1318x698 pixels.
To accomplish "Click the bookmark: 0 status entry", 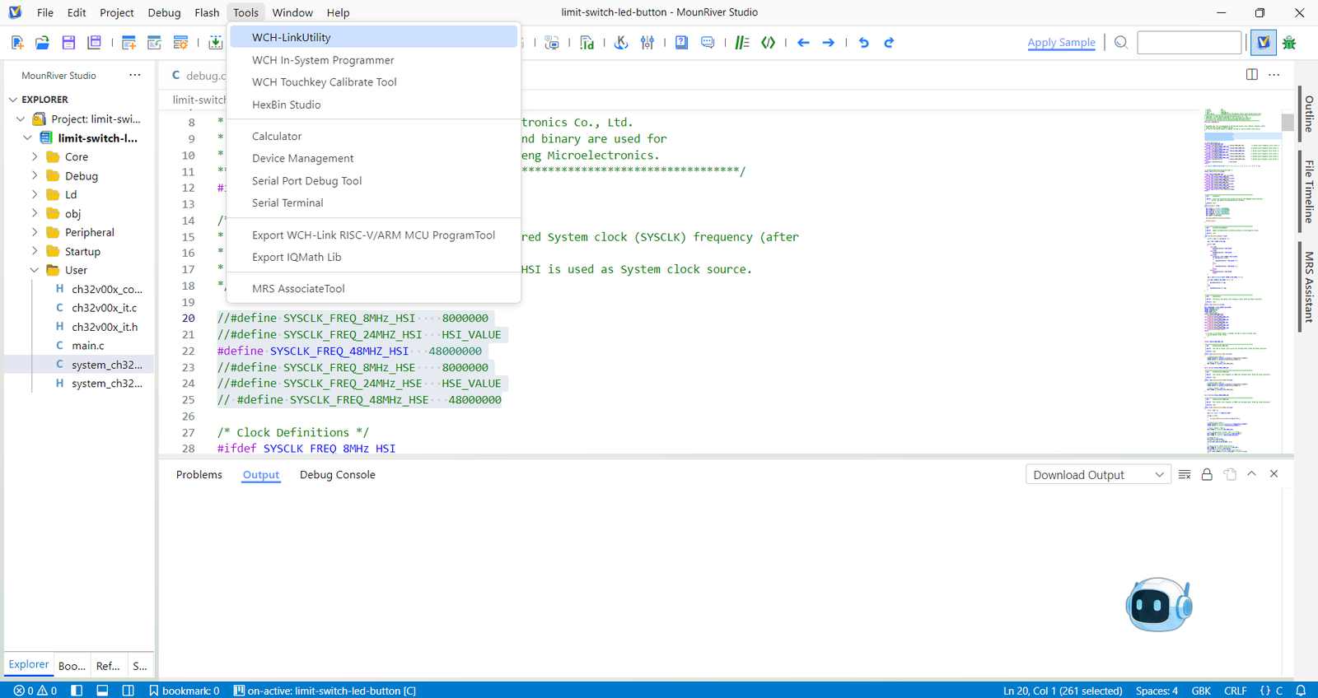I will click(185, 691).
